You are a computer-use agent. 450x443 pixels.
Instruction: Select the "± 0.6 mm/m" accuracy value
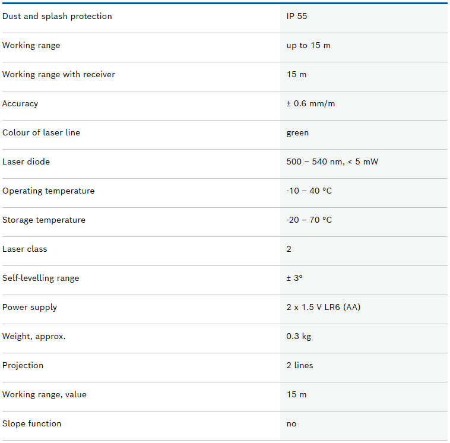(x=310, y=103)
